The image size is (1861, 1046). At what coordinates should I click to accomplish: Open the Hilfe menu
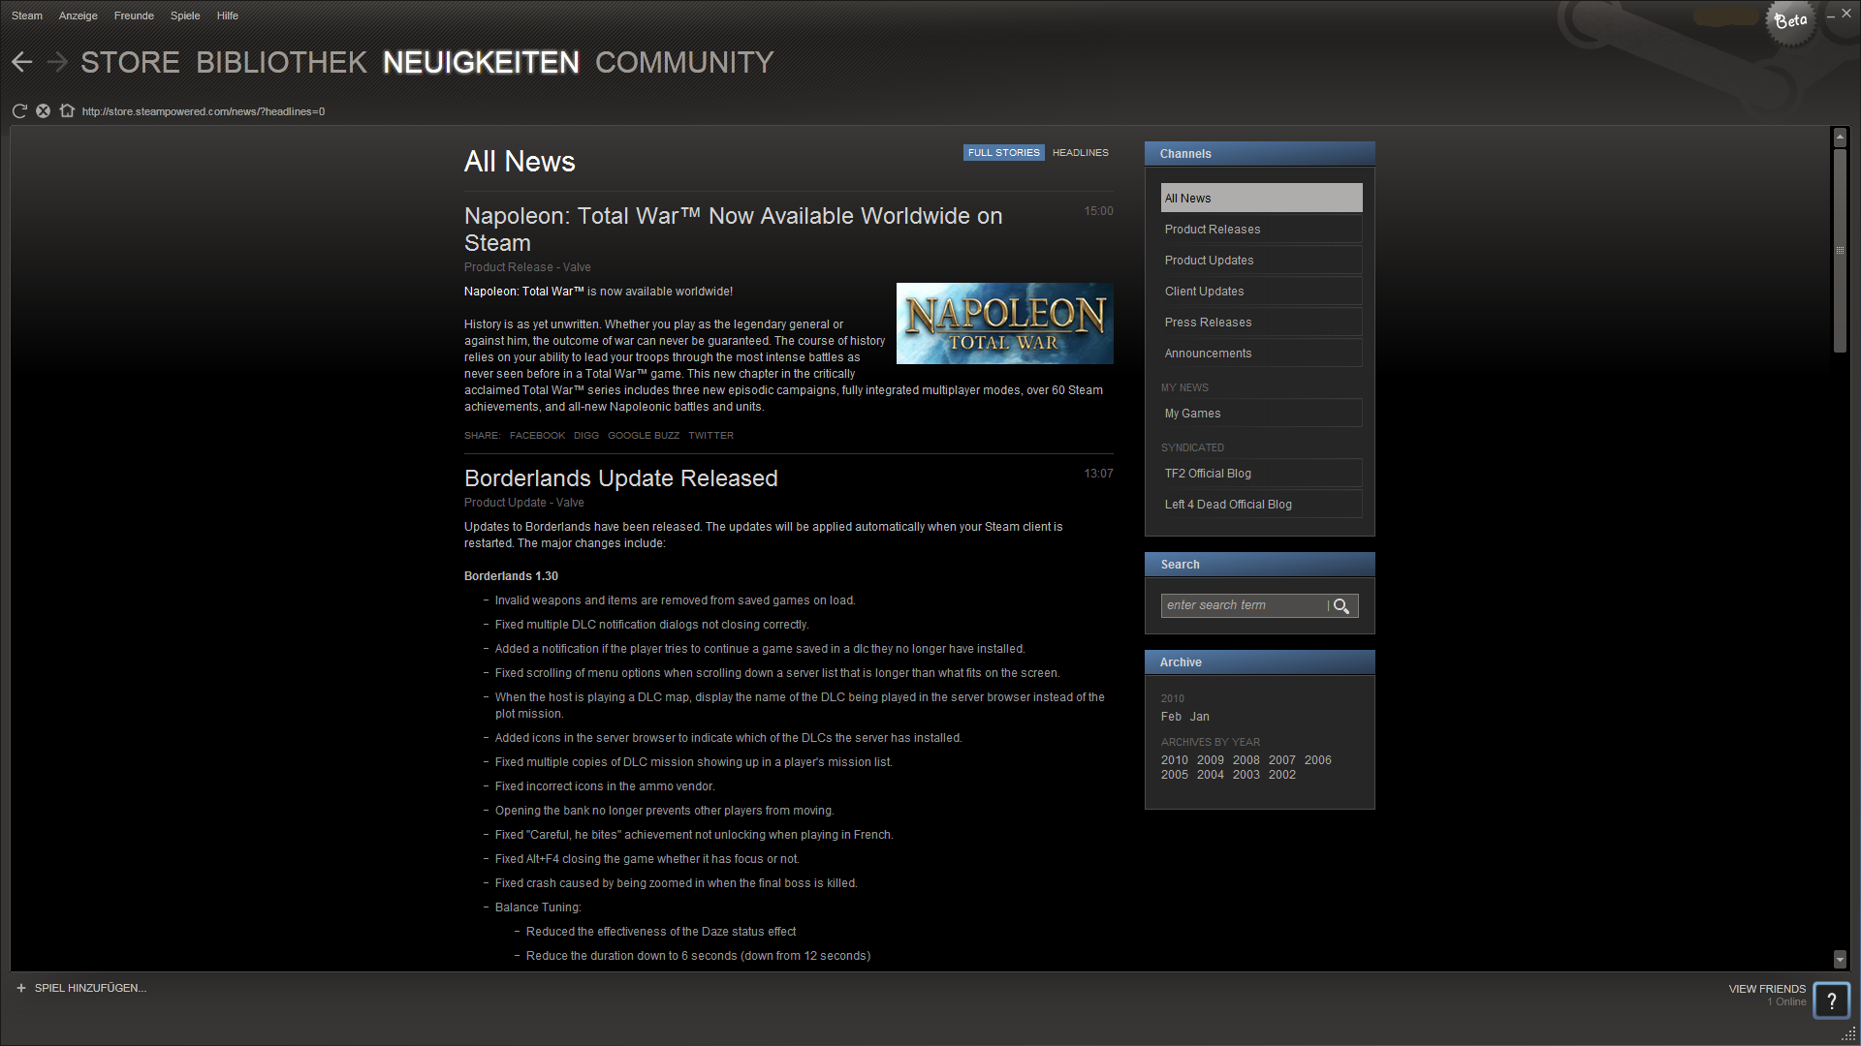pyautogui.click(x=228, y=15)
